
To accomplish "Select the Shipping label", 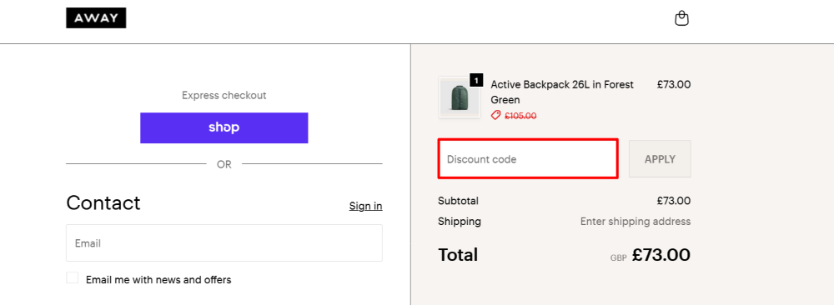I will point(460,221).
